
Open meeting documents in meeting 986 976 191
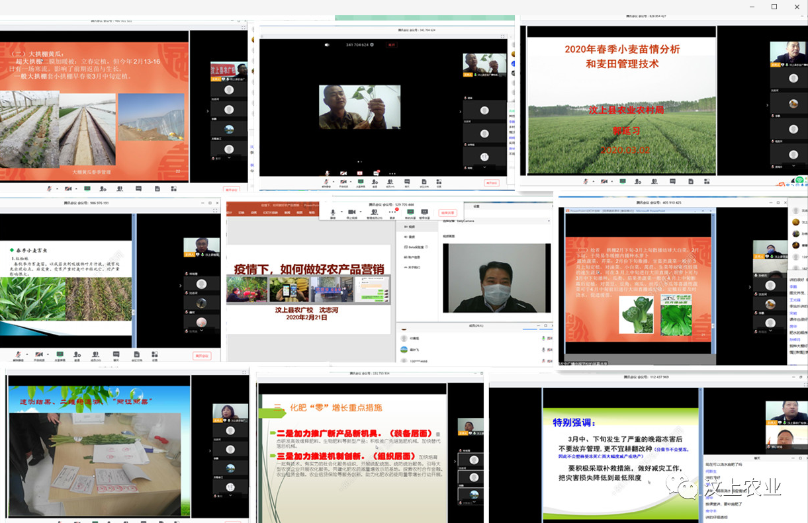[x=135, y=354]
